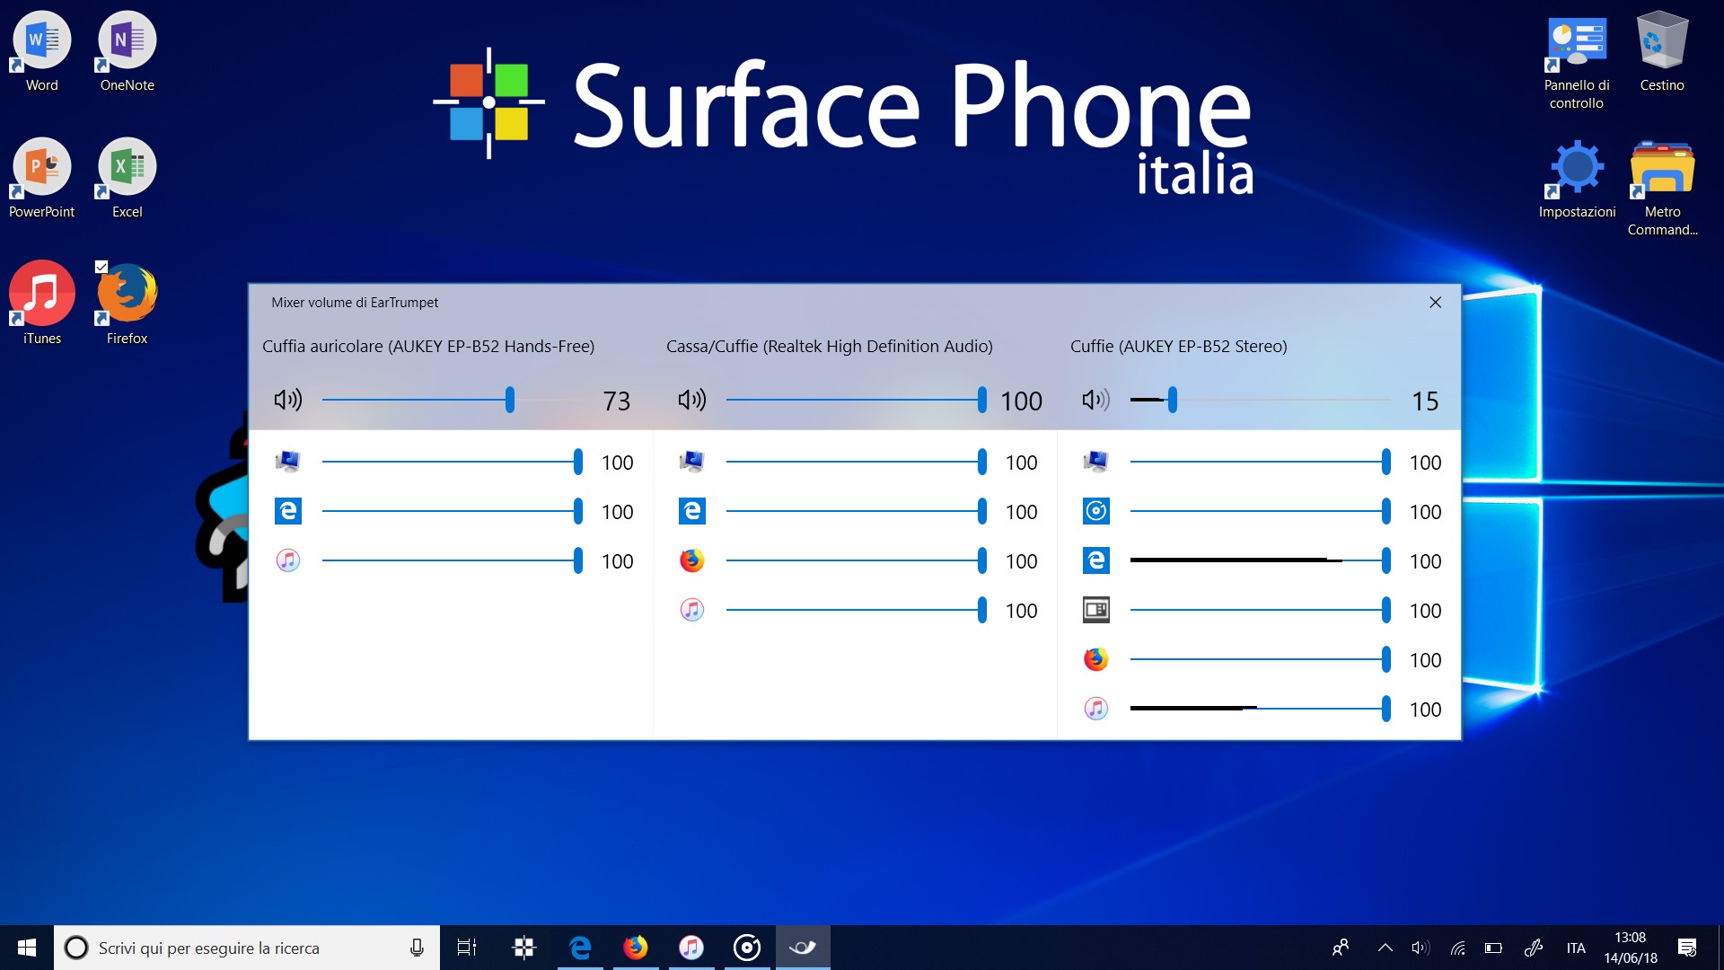Viewport: 1724px width, 970px height.
Task: Open Surface Phone Italia app in taskbar
Action: tap(524, 948)
